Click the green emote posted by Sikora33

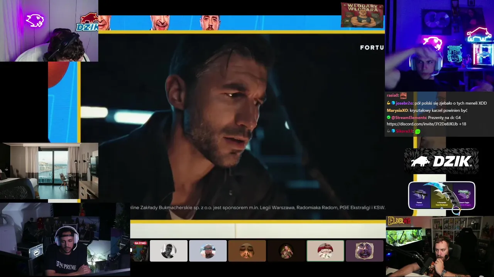pos(418,132)
